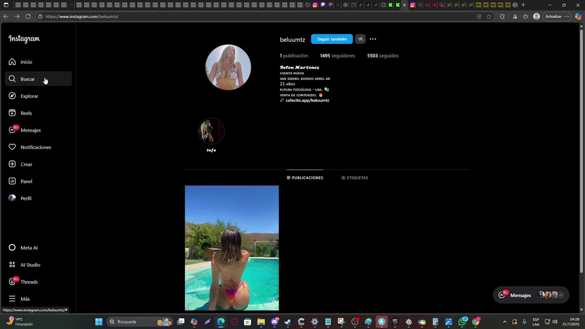
Task: Switch to the Google browser tab
Action: (x=515, y=5)
